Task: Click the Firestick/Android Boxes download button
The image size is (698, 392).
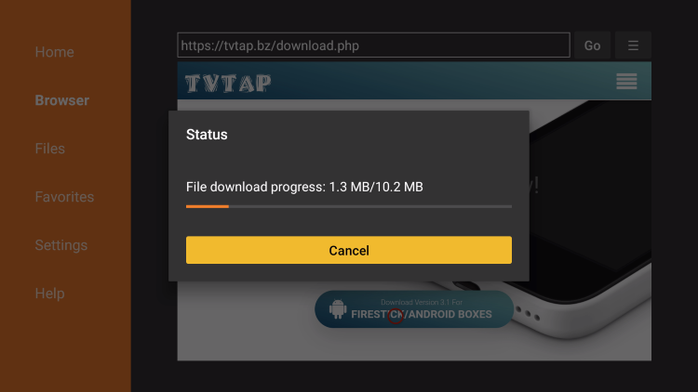Action: click(x=414, y=309)
